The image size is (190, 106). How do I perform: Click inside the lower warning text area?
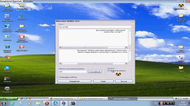(x=93, y=56)
